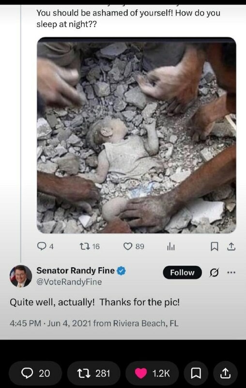
Task: Share the quoted post via upload arrow
Action: pyautogui.click(x=231, y=246)
